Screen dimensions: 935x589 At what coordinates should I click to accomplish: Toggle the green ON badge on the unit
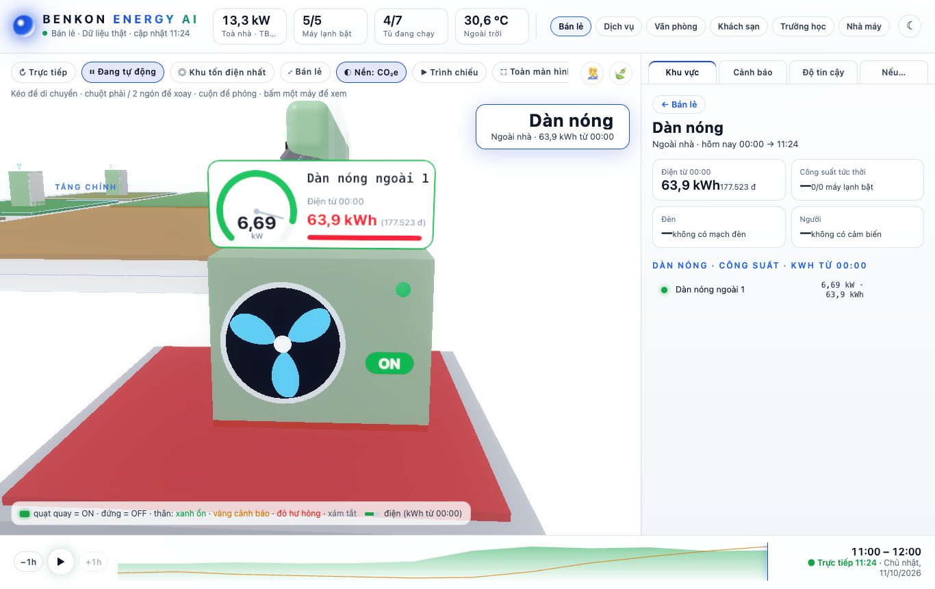click(x=389, y=364)
